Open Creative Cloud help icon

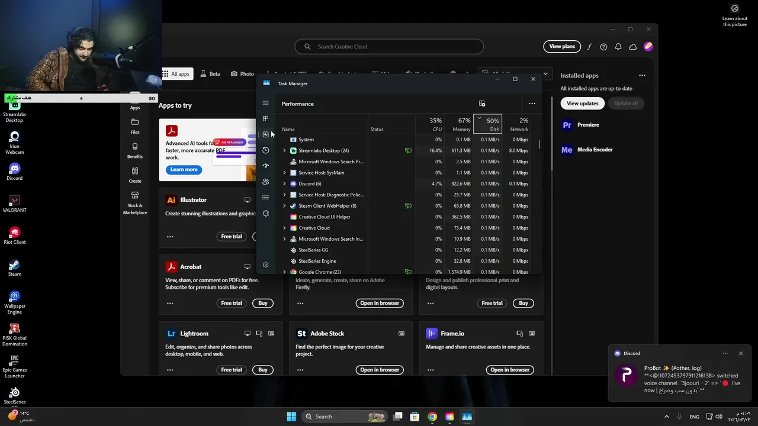603,47
